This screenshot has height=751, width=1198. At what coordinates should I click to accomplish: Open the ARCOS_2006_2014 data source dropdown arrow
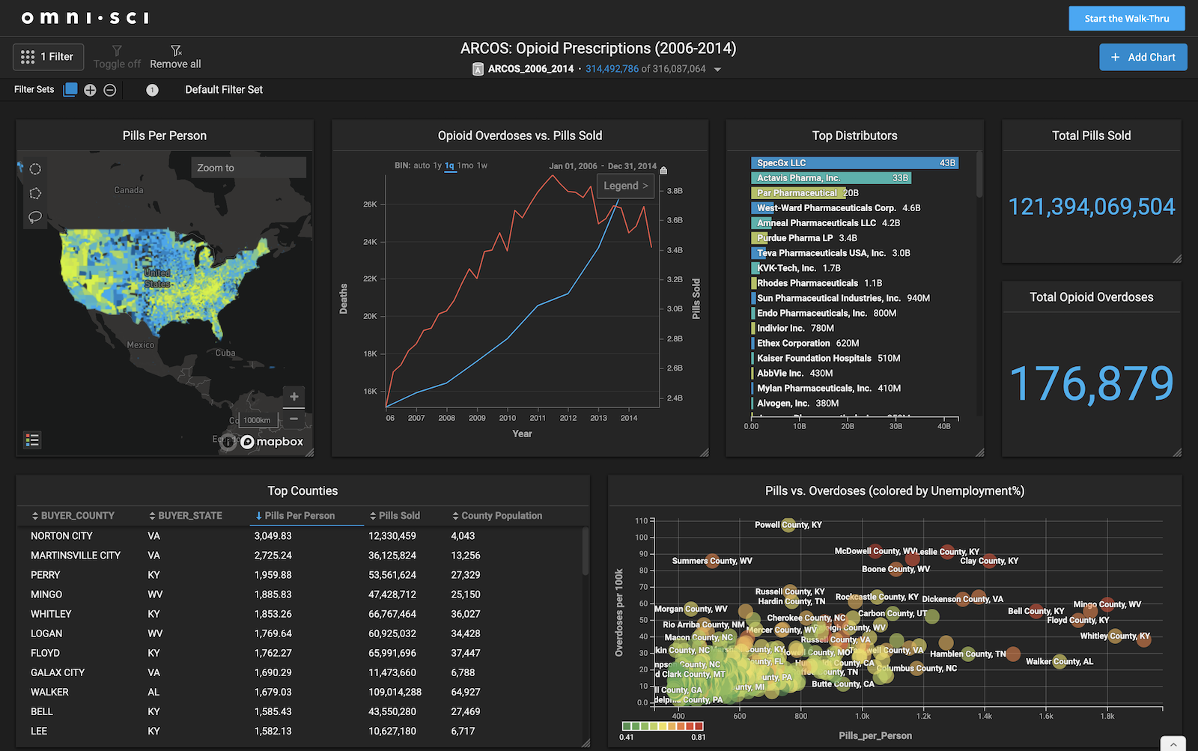click(x=717, y=70)
